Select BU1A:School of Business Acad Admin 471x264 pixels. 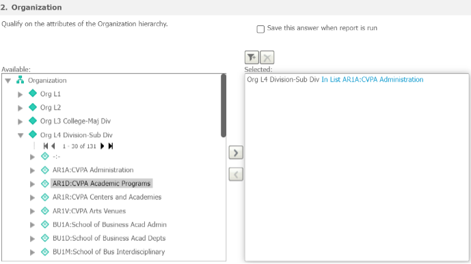(109, 224)
